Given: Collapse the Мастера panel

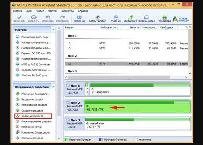Looking at the screenshot, I should click(53, 30).
